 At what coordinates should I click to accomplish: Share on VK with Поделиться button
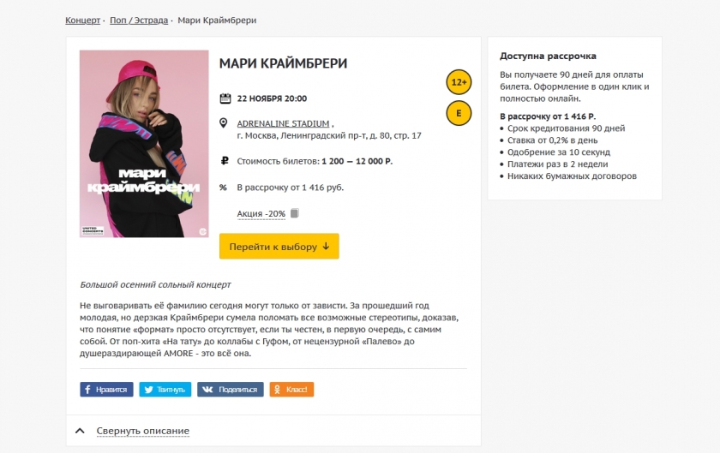[x=230, y=390]
